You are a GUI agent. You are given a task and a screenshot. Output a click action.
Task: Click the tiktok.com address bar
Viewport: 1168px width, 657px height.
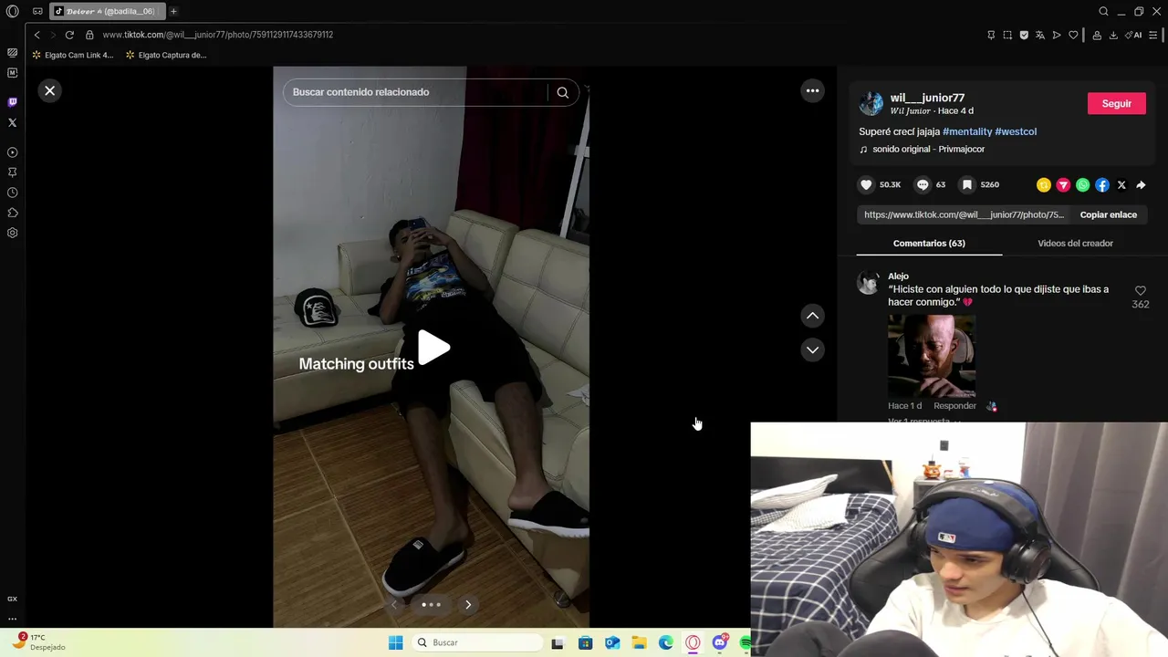[217, 35]
